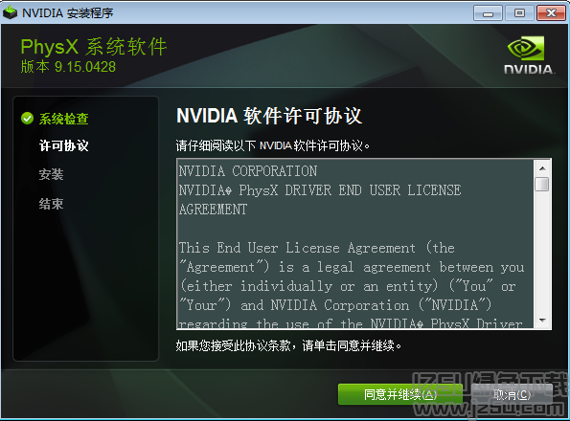Maximize the NVIDIA installer window
Image resolution: width=570 pixels, height=421 pixels.
(x=519, y=13)
